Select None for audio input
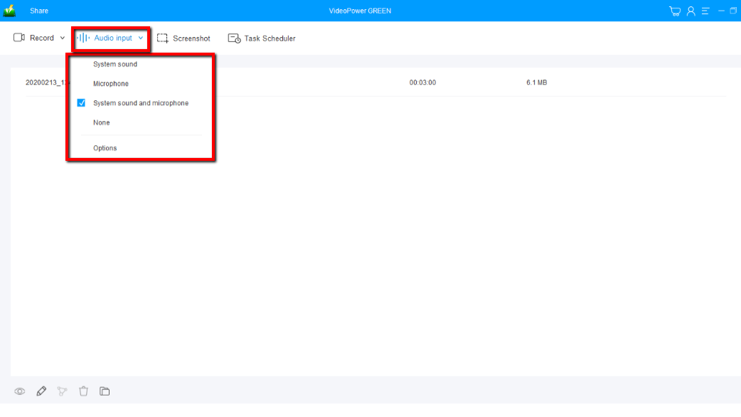 tap(102, 122)
